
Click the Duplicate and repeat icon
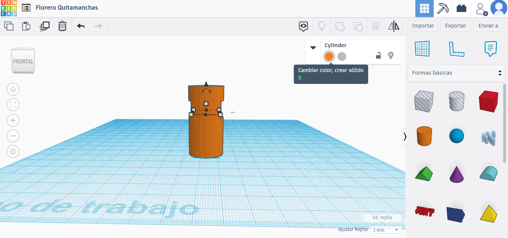45,26
